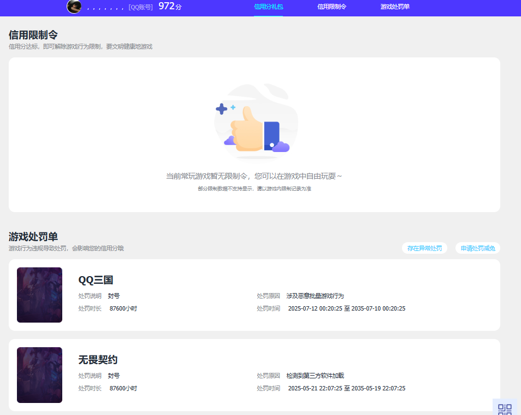
Task: Click the thumbs-up illustration graphic
Action: click(x=256, y=120)
